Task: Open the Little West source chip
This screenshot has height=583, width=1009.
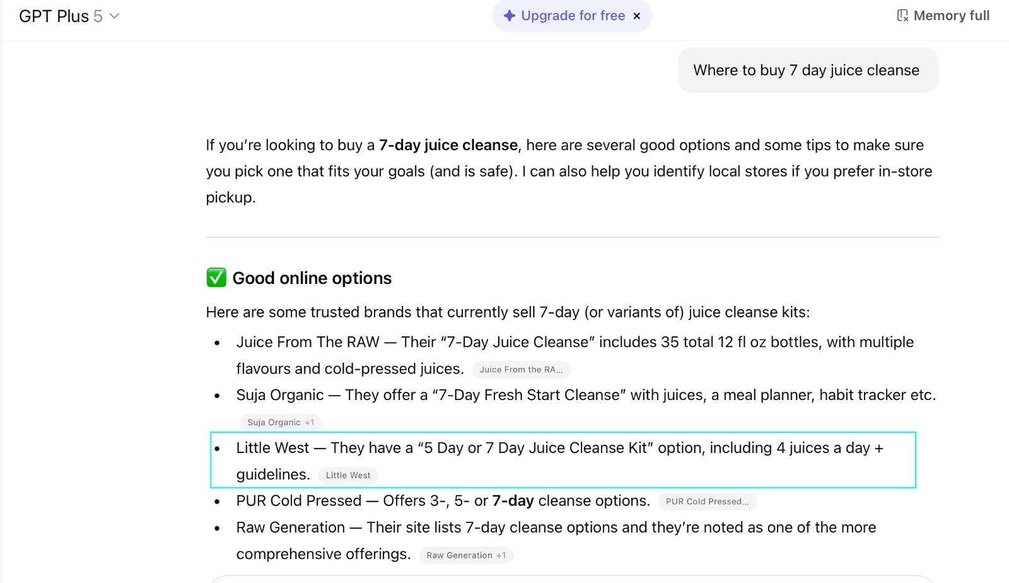Action: [348, 476]
